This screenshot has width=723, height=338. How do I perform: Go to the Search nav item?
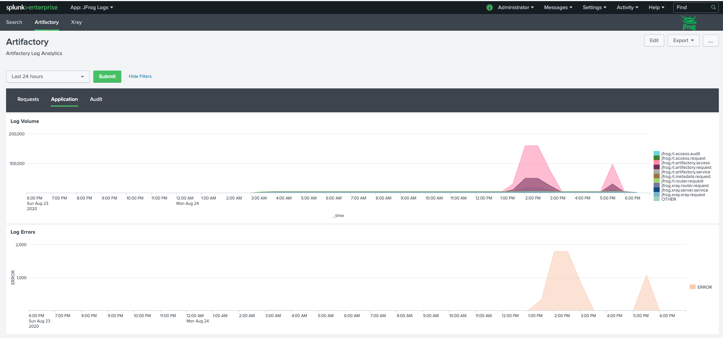pos(14,22)
